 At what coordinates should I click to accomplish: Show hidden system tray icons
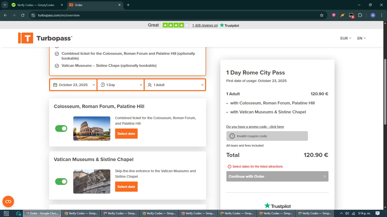[x=341, y=213]
